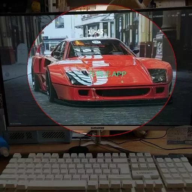The image size is (192, 192).
Task: Open 设置 settings in the top-right bar
Action: click(183, 15)
